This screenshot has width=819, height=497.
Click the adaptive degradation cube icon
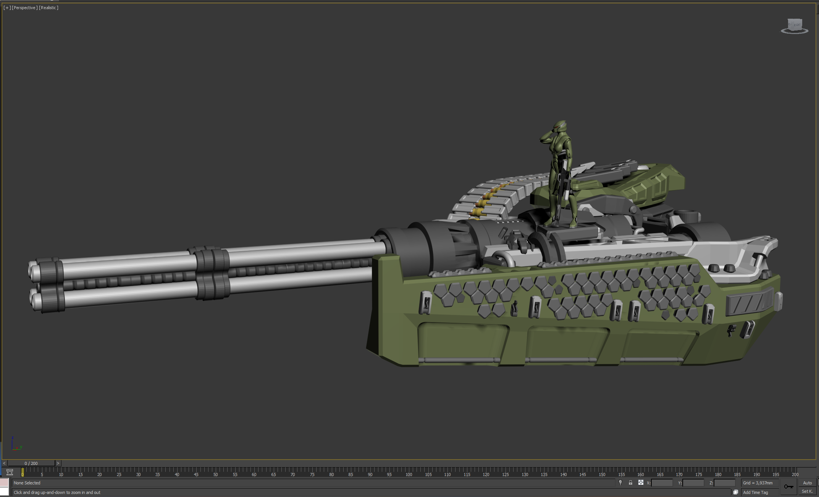736,492
